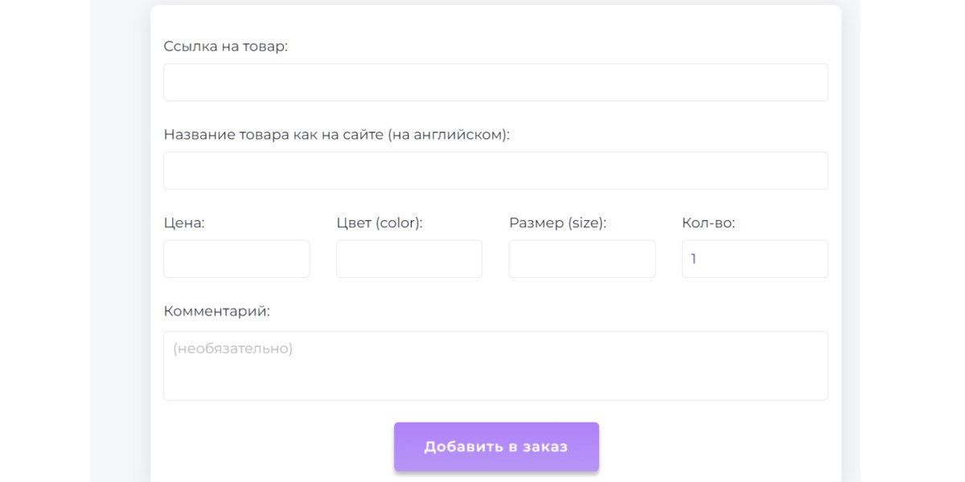Click the 'Размер (size)' input field

click(581, 259)
